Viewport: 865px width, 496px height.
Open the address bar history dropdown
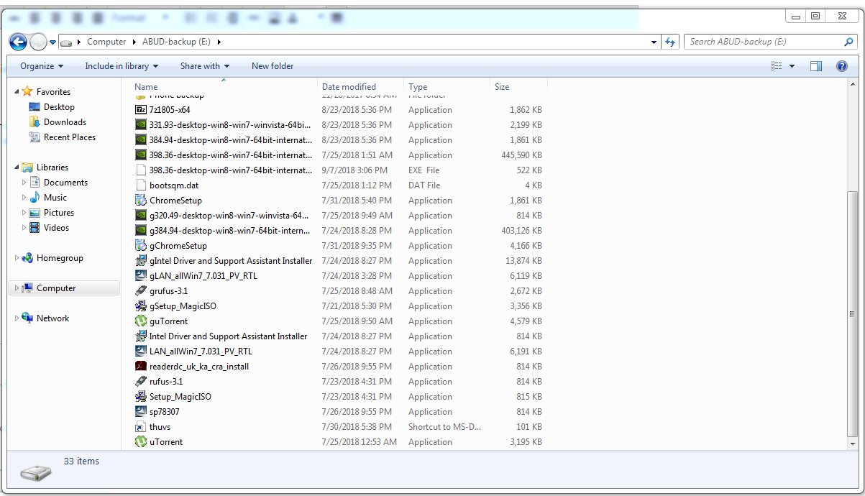point(654,42)
